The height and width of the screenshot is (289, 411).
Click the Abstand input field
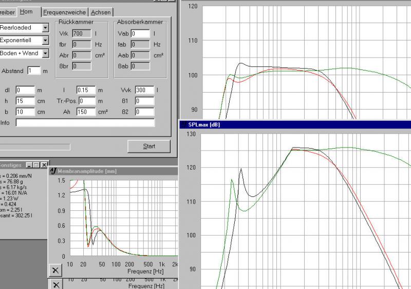(34, 70)
